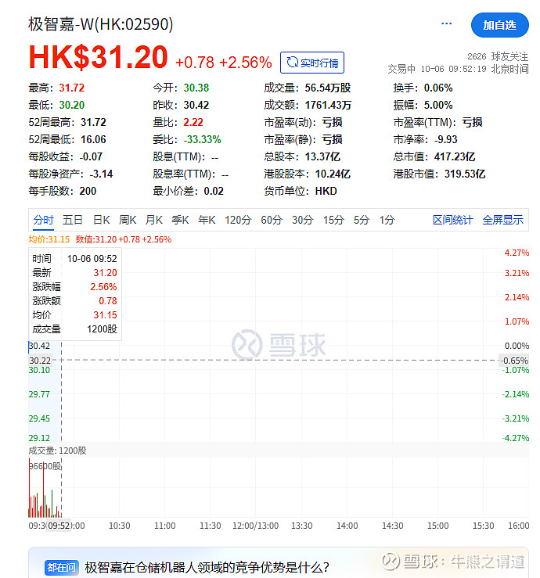Open the 月K monthly candlestick tab
Image resolution: width=540 pixels, height=578 pixels.
154,220
